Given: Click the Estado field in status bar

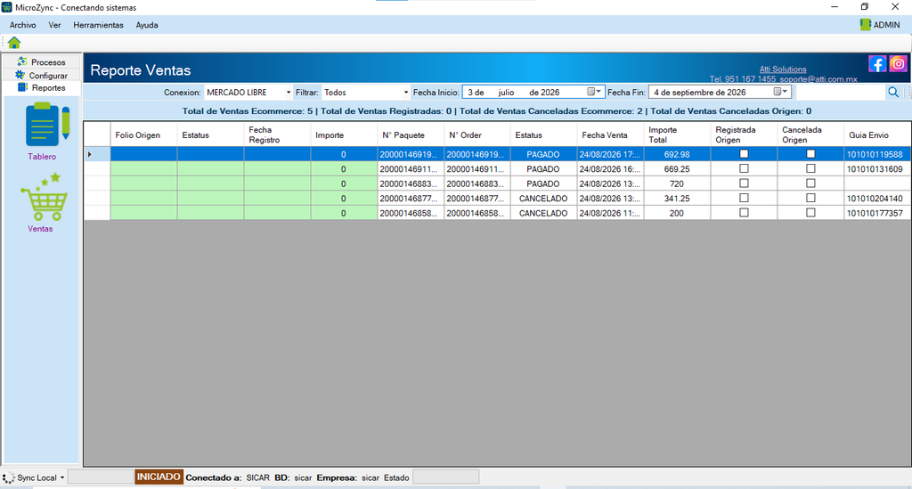Looking at the screenshot, I should (445, 477).
